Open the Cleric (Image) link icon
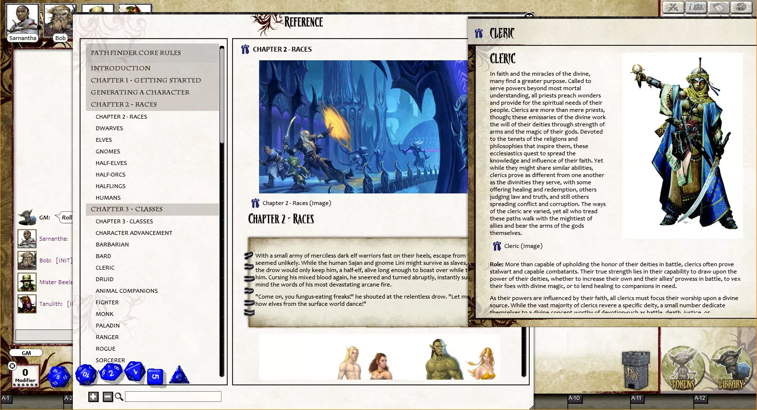Screen dimensions: 757x410 [497, 246]
